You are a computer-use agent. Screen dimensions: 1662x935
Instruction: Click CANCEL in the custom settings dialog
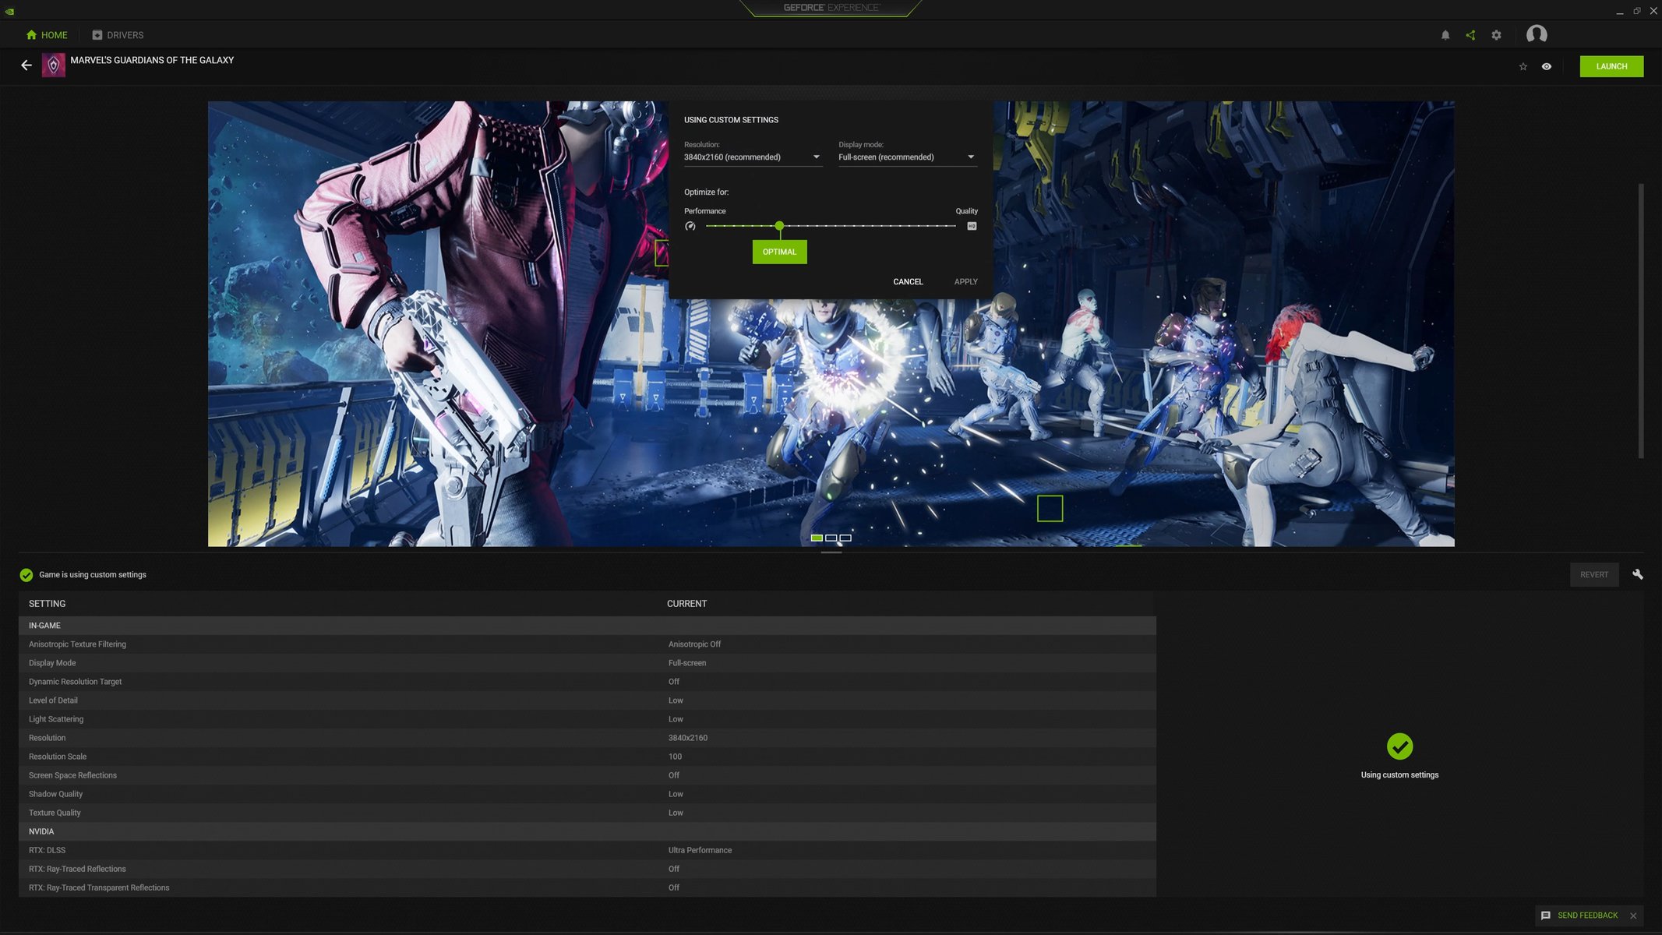click(x=907, y=281)
